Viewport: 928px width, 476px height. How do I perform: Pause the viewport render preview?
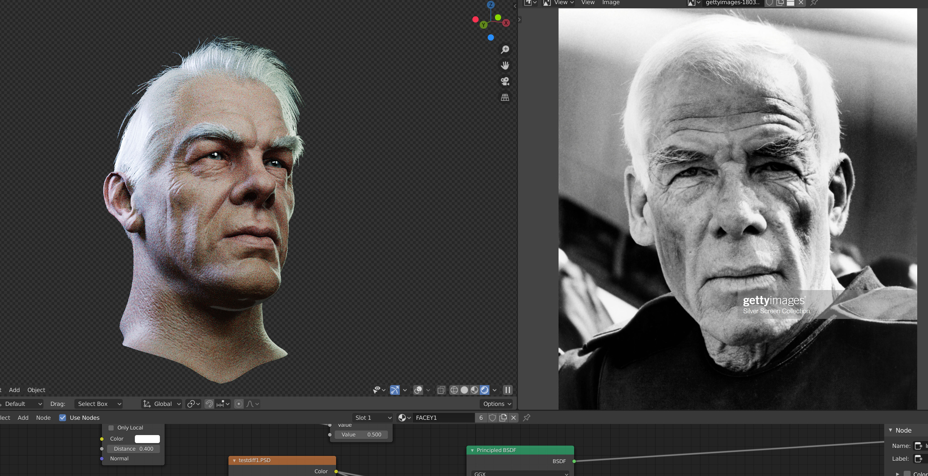point(507,390)
